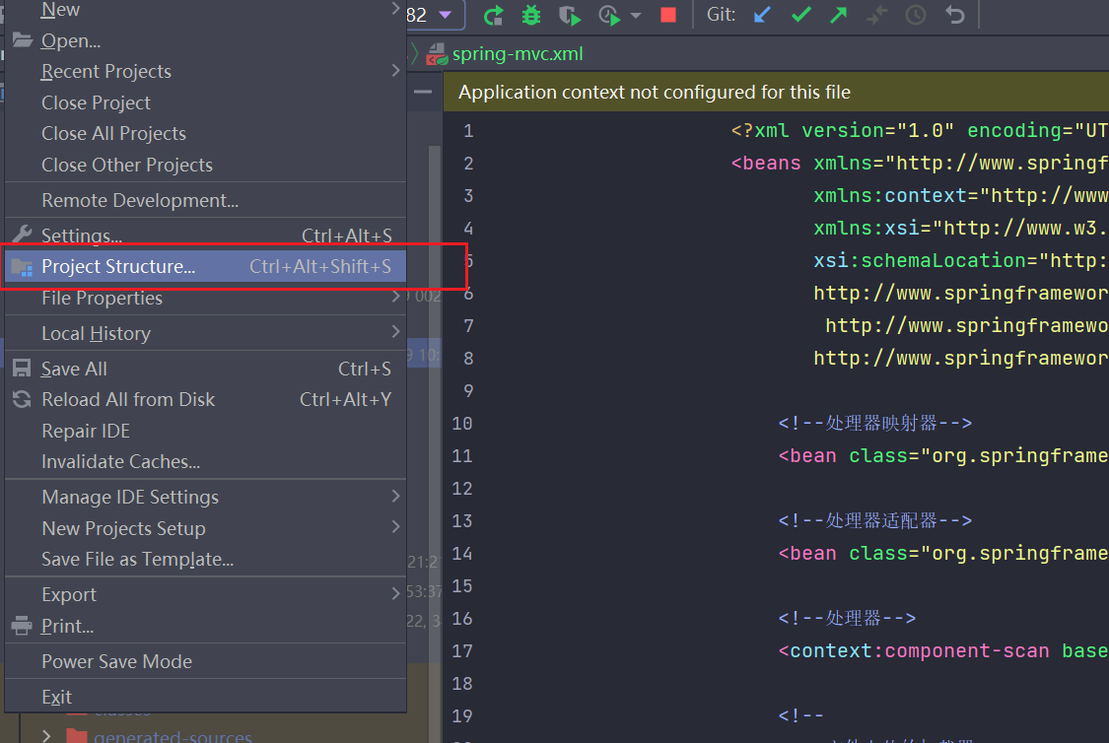The width and height of the screenshot is (1109, 743).
Task: Click the Reload from Disk icon
Action: pos(22,399)
